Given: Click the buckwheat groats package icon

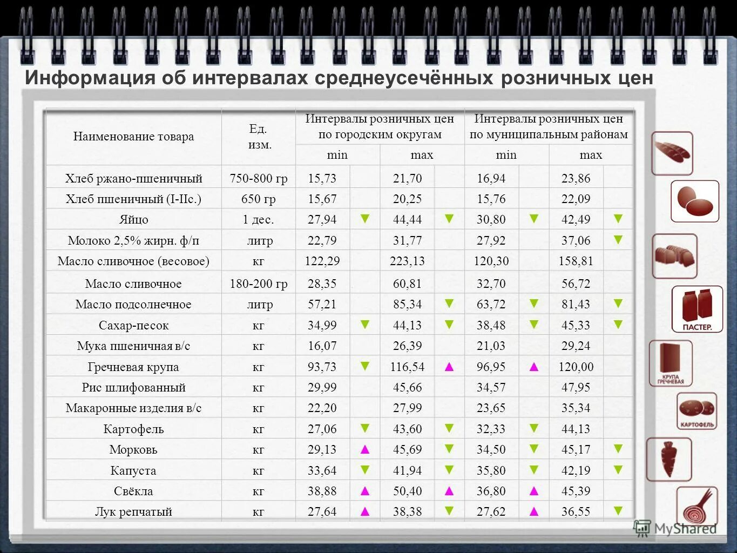Looking at the screenshot, I should 671,363.
